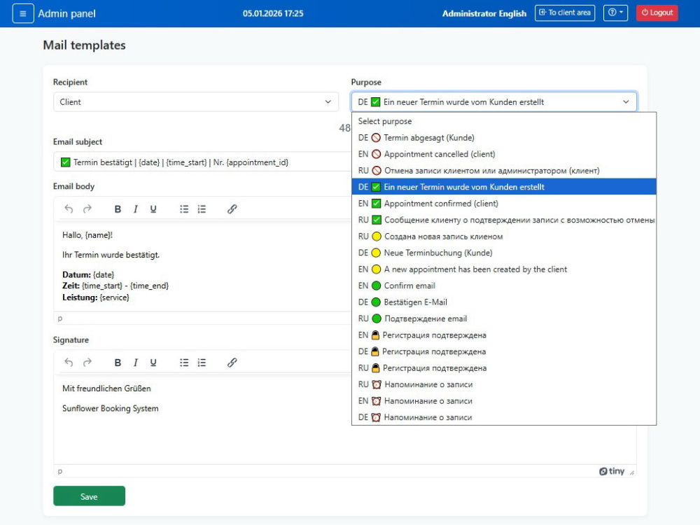Grab the Signature editor resize handle
The image size is (700, 525).
[x=631, y=472]
